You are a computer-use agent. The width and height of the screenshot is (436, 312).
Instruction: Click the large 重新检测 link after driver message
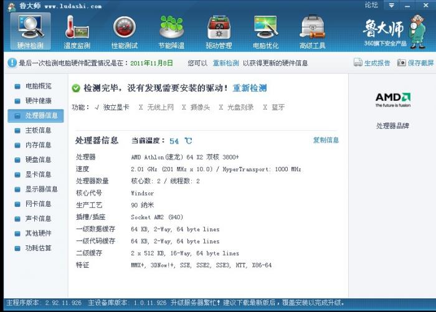250,88
